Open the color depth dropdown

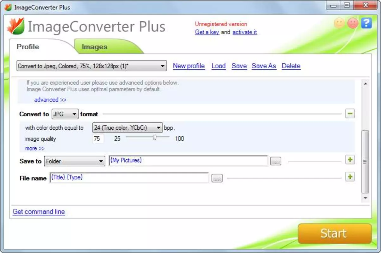[x=128, y=128]
